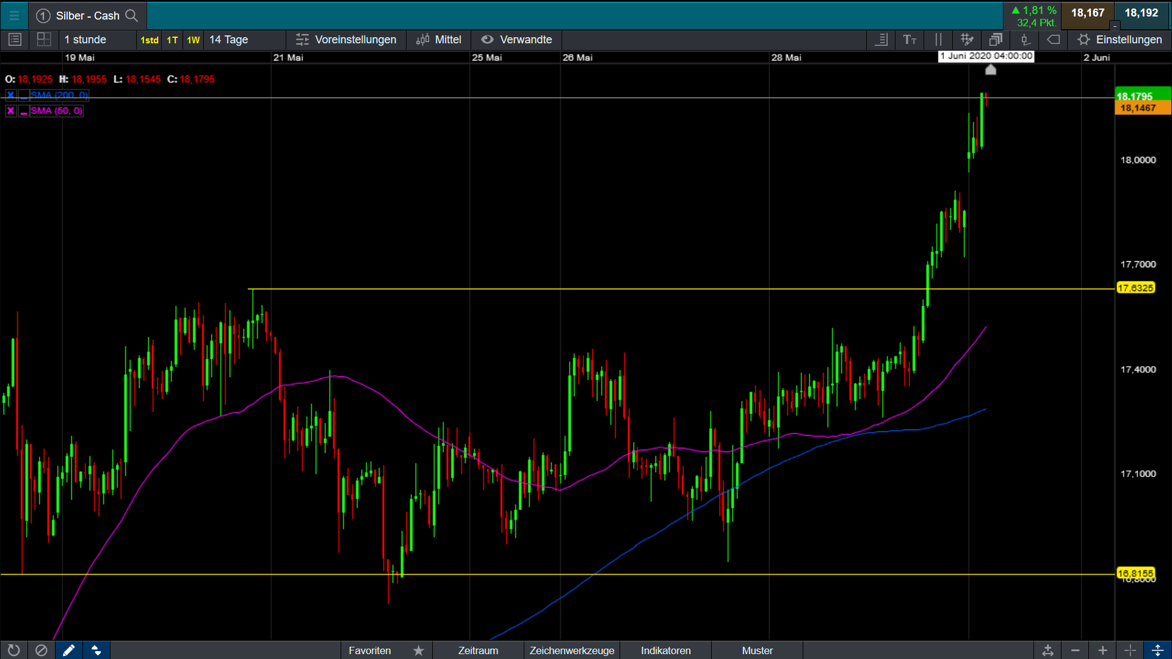Image resolution: width=1172 pixels, height=659 pixels.
Task: Open the stacked windows layout icon
Action: pos(996,40)
